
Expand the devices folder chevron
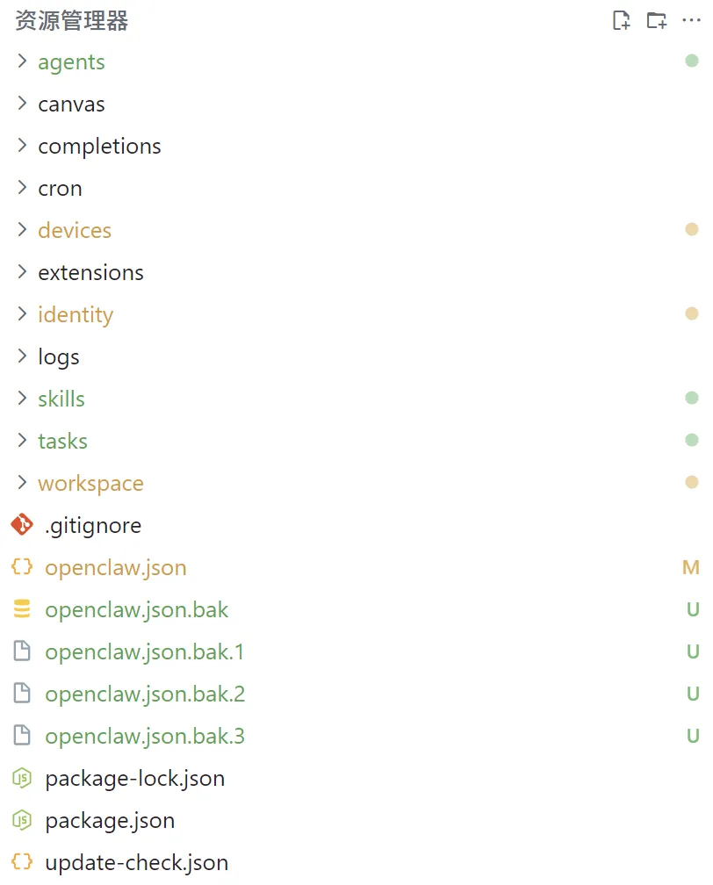pyautogui.click(x=23, y=230)
